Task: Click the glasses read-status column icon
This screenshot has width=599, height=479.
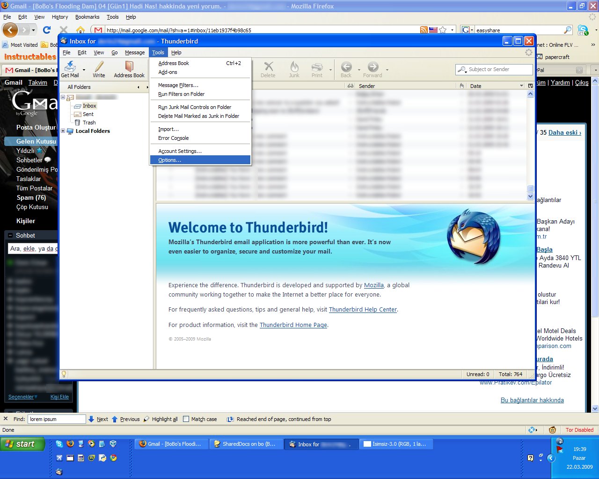Action: (351, 86)
